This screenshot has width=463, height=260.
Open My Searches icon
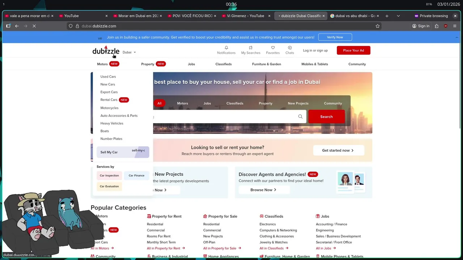pyautogui.click(x=251, y=48)
